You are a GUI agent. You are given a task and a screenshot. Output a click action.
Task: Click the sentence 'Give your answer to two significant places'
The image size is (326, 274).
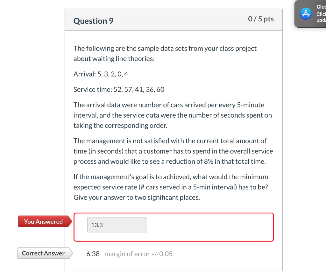137,197
